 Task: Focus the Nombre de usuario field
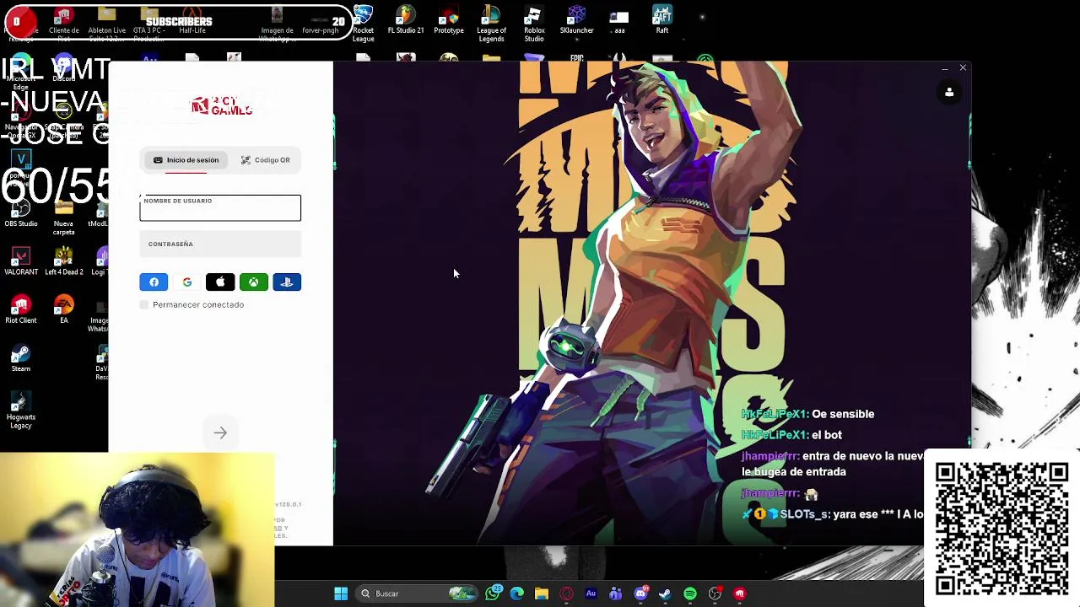point(220,207)
